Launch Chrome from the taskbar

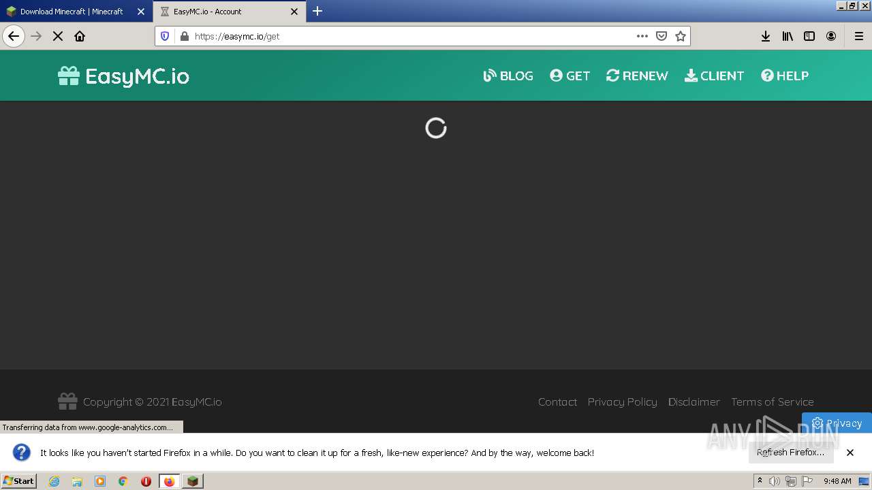tap(123, 481)
